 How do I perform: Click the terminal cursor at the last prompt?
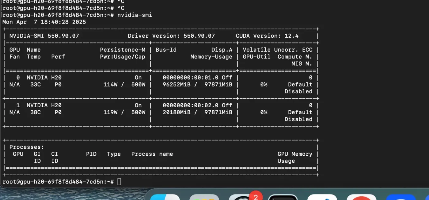(119, 182)
